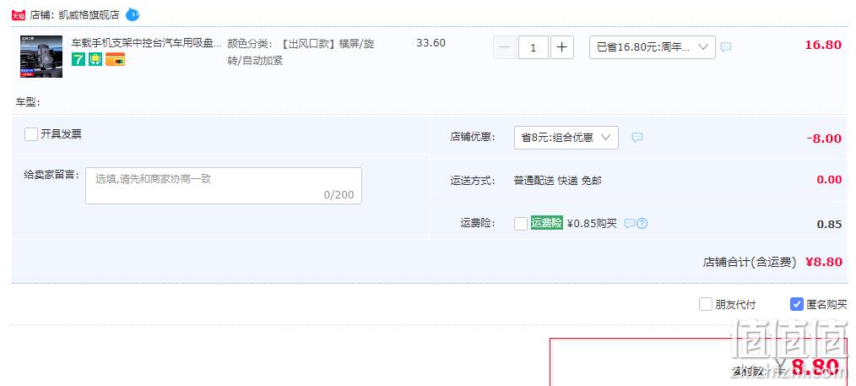Click shipping method text 普通配送 快递 免邮
856x386 pixels.
click(557, 181)
